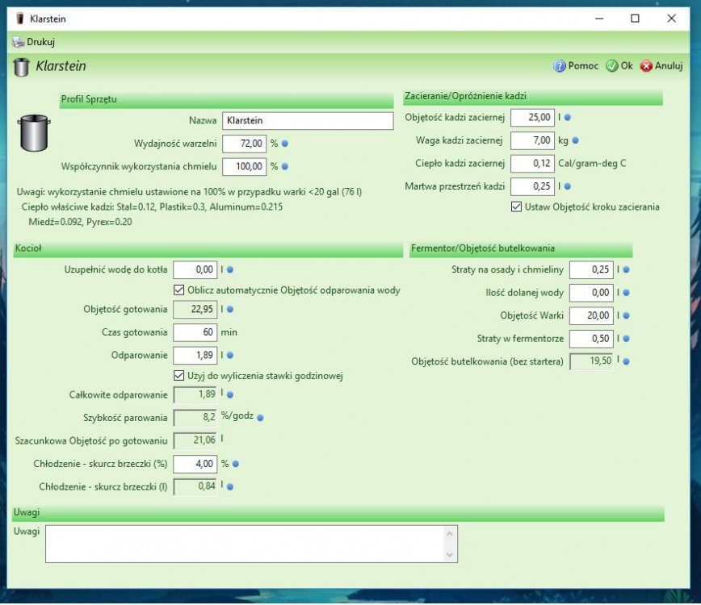Click blue info dot beside Szybkość parowania
The height and width of the screenshot is (605, 701).
[260, 418]
